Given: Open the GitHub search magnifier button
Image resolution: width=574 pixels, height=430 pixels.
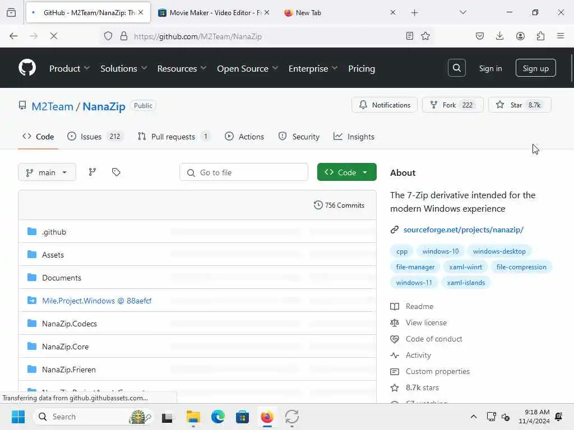Looking at the screenshot, I should 456,68.
